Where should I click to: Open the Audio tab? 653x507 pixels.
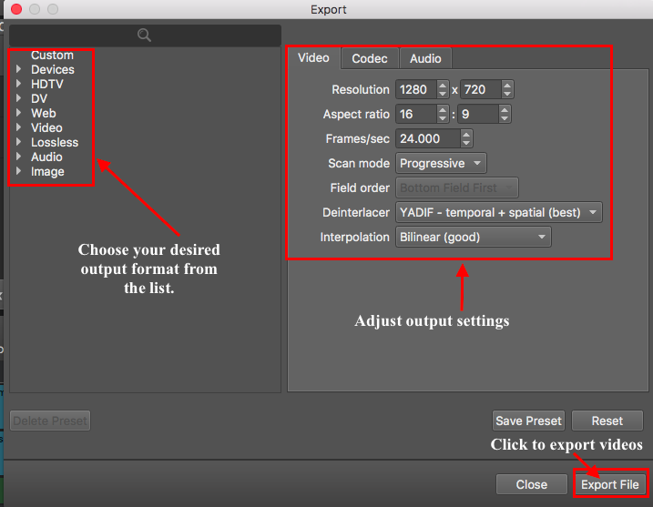pyautogui.click(x=425, y=58)
